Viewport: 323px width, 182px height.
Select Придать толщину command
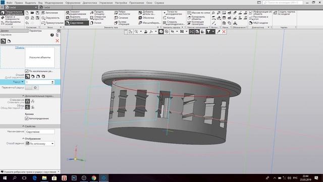click(98, 13)
